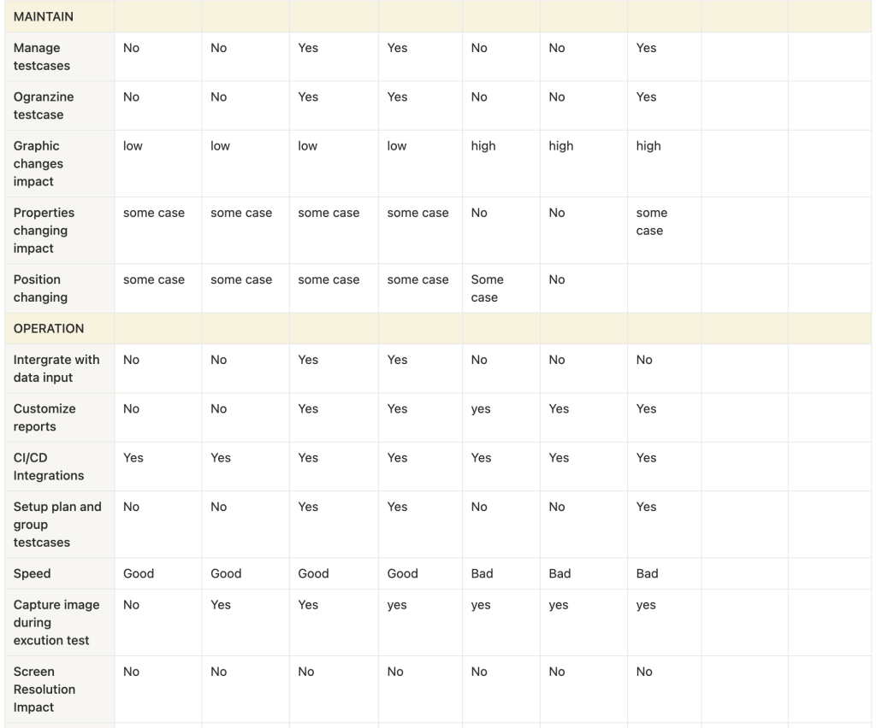Screen dimensions: 876x728
Task: Select the last "Bad" cell in Speed row
Action: pos(647,573)
